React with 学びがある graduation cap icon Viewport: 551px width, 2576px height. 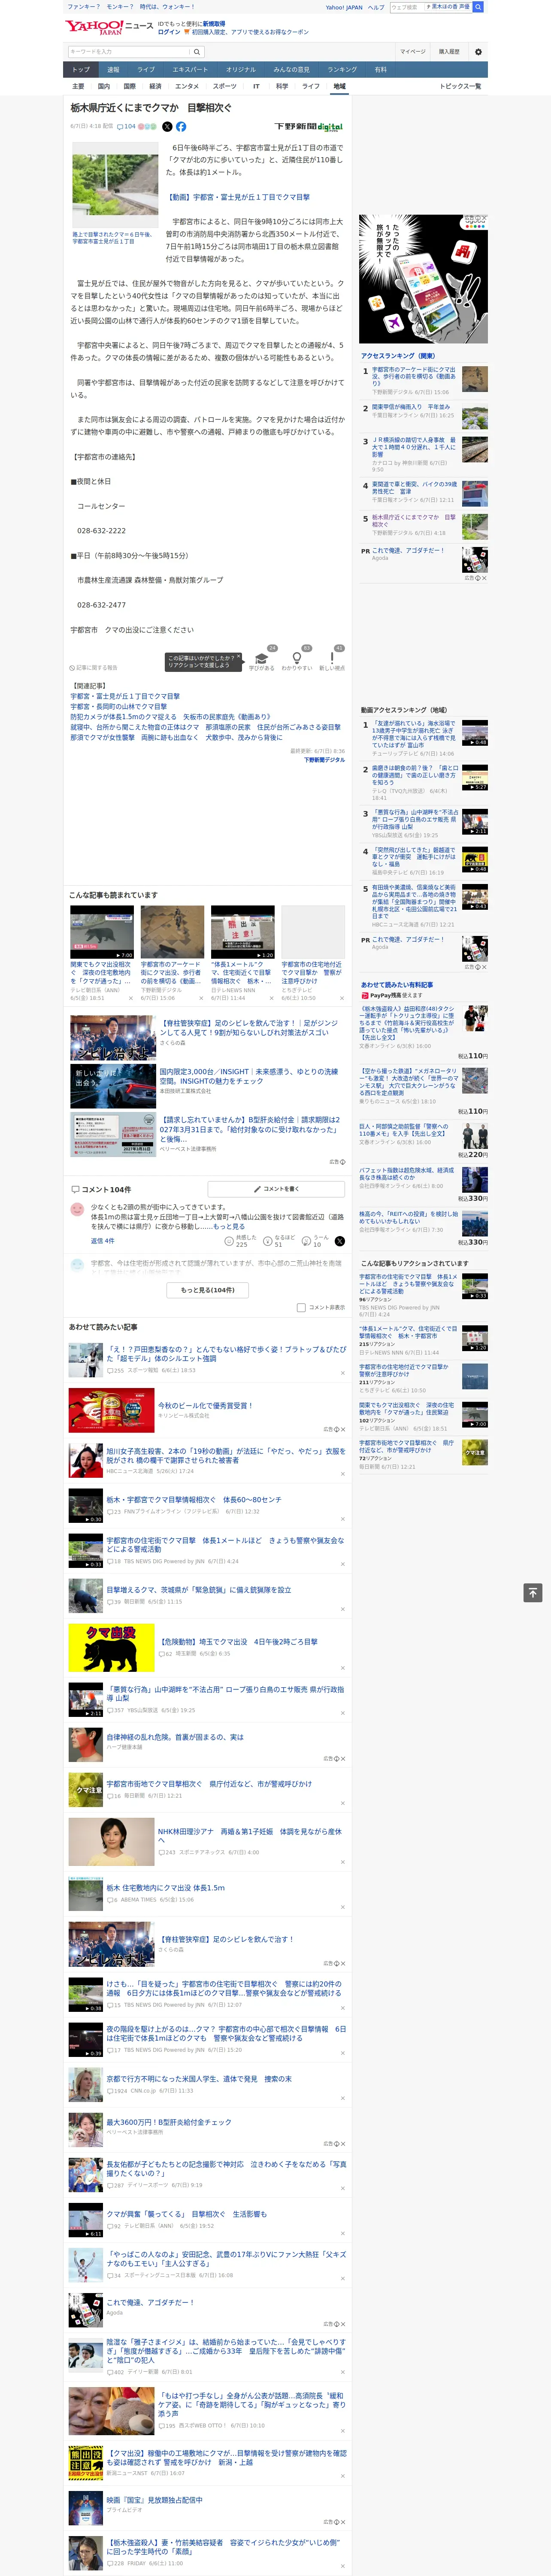click(262, 660)
